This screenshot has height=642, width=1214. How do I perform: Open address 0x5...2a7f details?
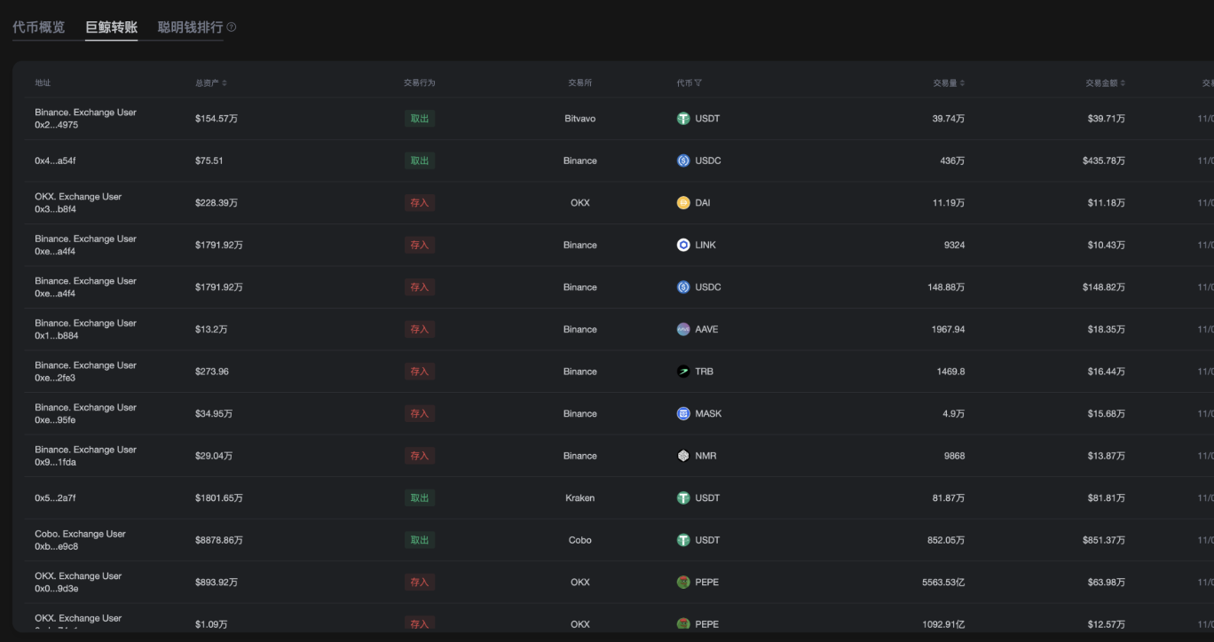click(56, 498)
